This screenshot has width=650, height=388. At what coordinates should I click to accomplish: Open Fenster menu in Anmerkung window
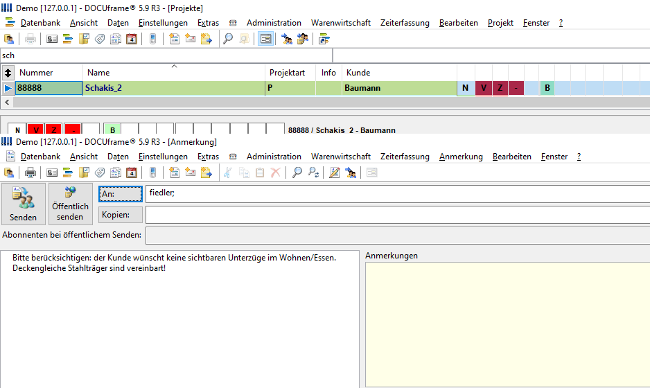[x=554, y=157]
